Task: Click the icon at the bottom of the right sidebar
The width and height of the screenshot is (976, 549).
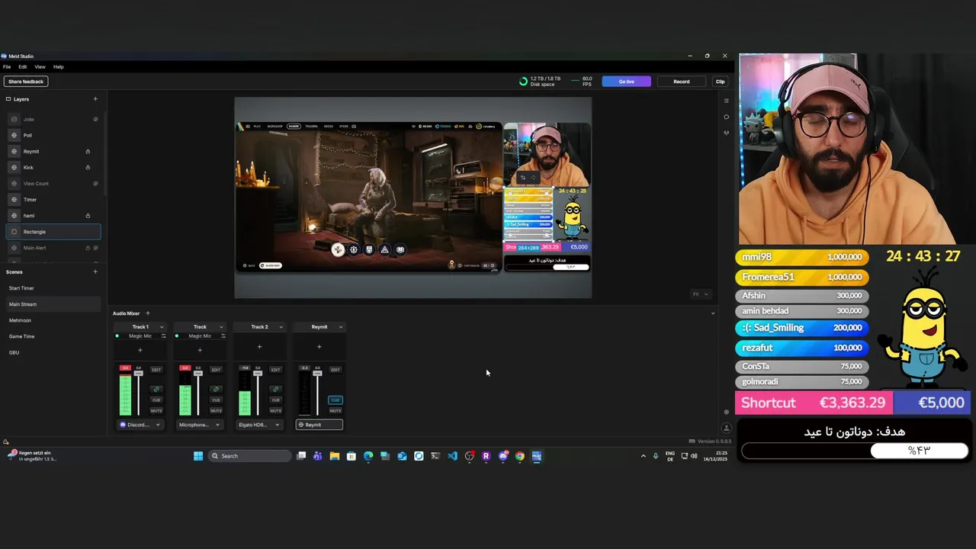Action: [726, 428]
